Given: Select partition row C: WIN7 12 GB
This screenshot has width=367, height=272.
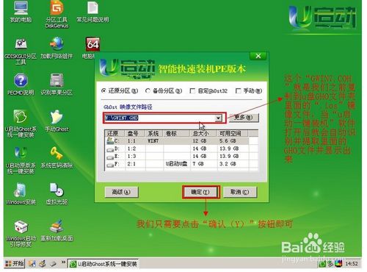Looking at the screenshot, I should coord(181,141).
